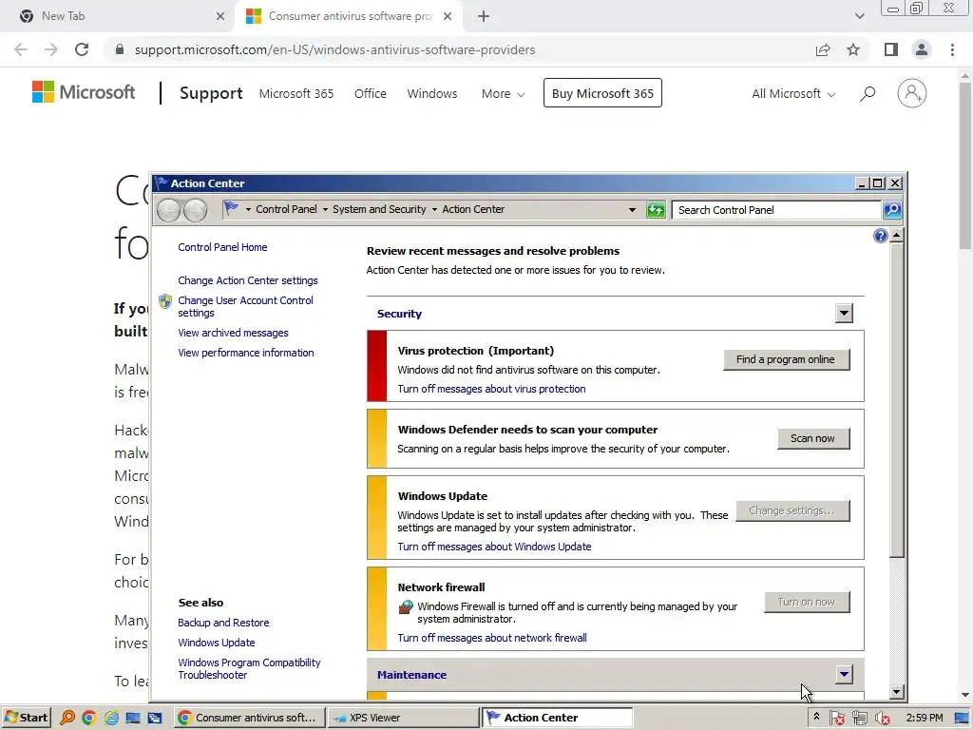Click the shield icon beside User Account Control

(165, 301)
